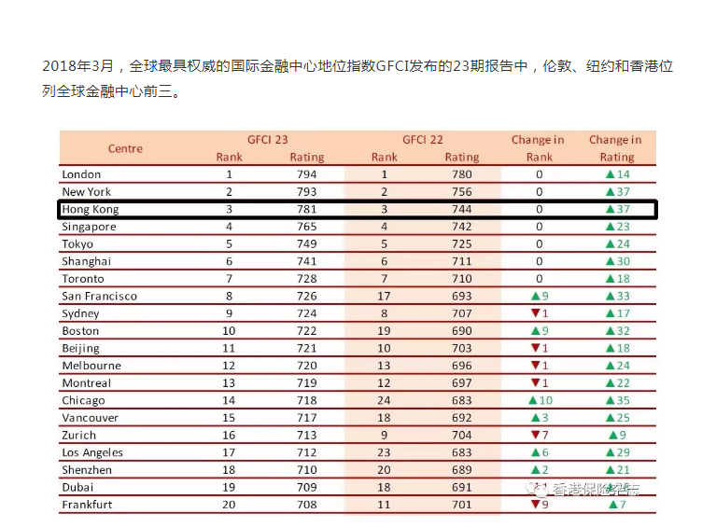This screenshot has height=527, width=702.
Task: Click the "Sydney" row label
Action: pos(80,313)
